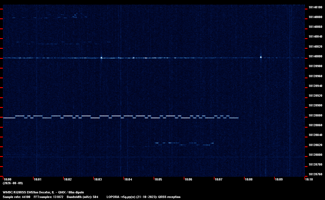Click frequency label 10139780
325x200 pixels.
click(316, 164)
